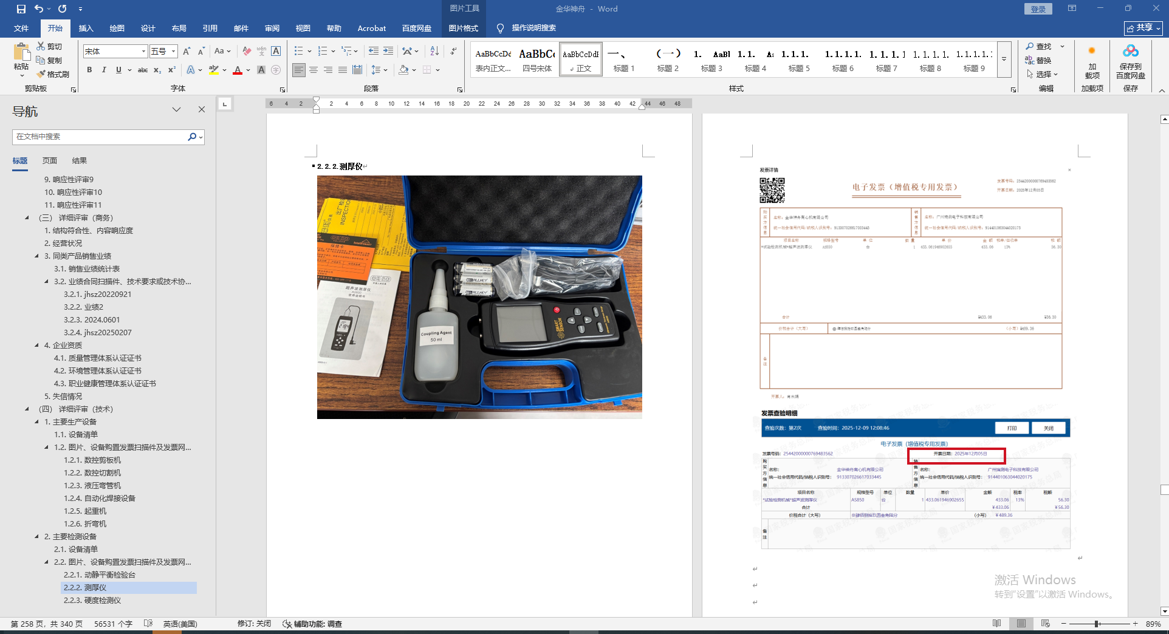This screenshot has width=1169, height=634.
Task: Open the paragraph settings dialog launcher
Action: (460, 89)
